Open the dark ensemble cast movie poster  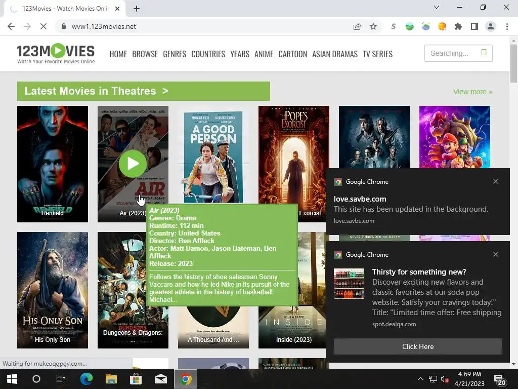[374, 137]
